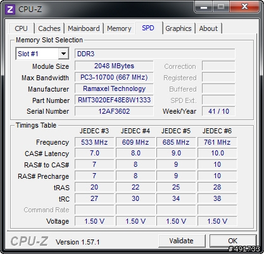The width and height of the screenshot is (264, 254).
Task: Click CAS# Latency value 8.0
Action: click(x=135, y=153)
